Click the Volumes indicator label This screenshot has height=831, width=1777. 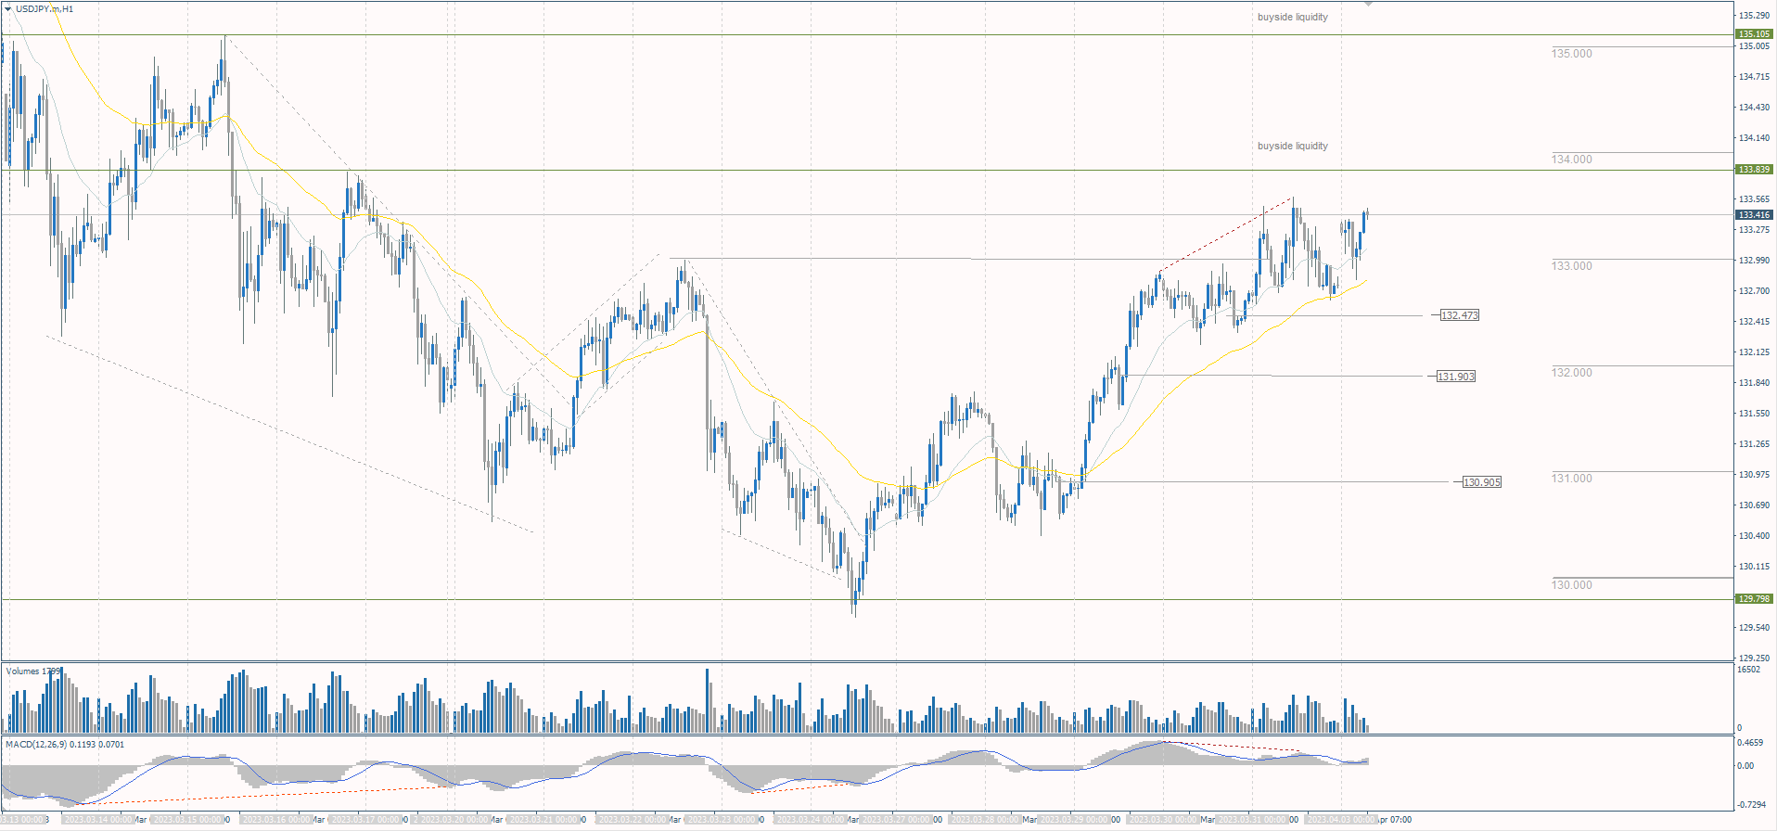pyautogui.click(x=32, y=671)
